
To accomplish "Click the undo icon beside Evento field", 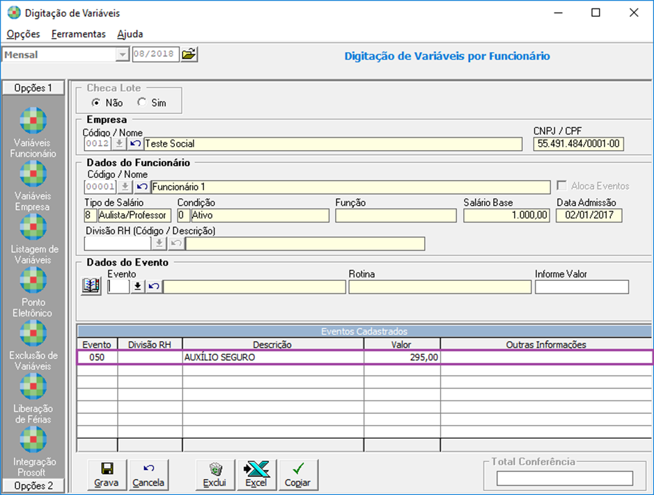I will pos(153,286).
